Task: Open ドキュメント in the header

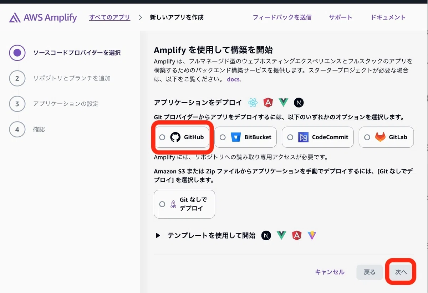Action: pos(388,17)
